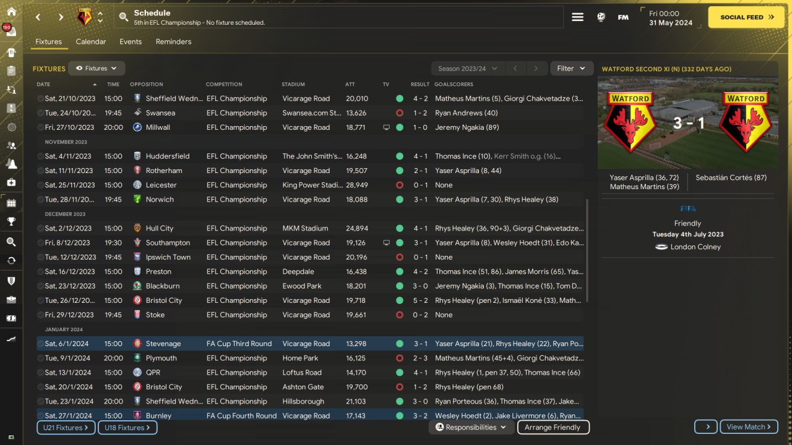Go to previous season with left chevron
Image resolution: width=792 pixels, height=445 pixels.
tap(515, 69)
